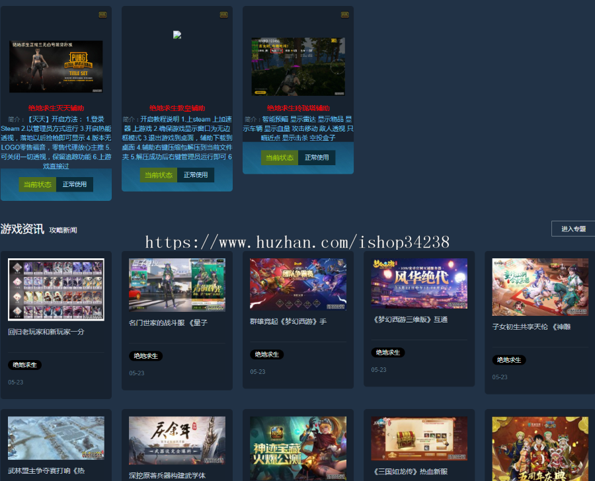Viewport: 595px width, 481px height.
Task: Click 正常使用 button on 玲珑塔辅助 card
Action: 317,157
